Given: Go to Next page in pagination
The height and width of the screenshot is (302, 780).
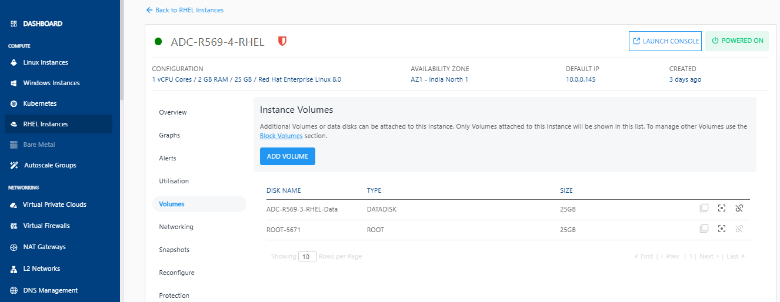Looking at the screenshot, I should click(x=709, y=256).
